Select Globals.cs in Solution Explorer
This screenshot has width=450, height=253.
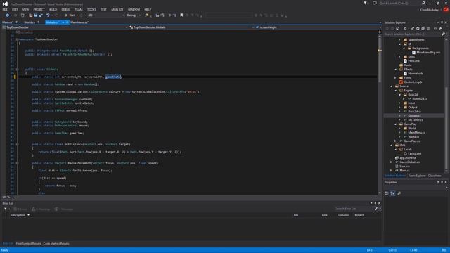pyautogui.click(x=414, y=115)
